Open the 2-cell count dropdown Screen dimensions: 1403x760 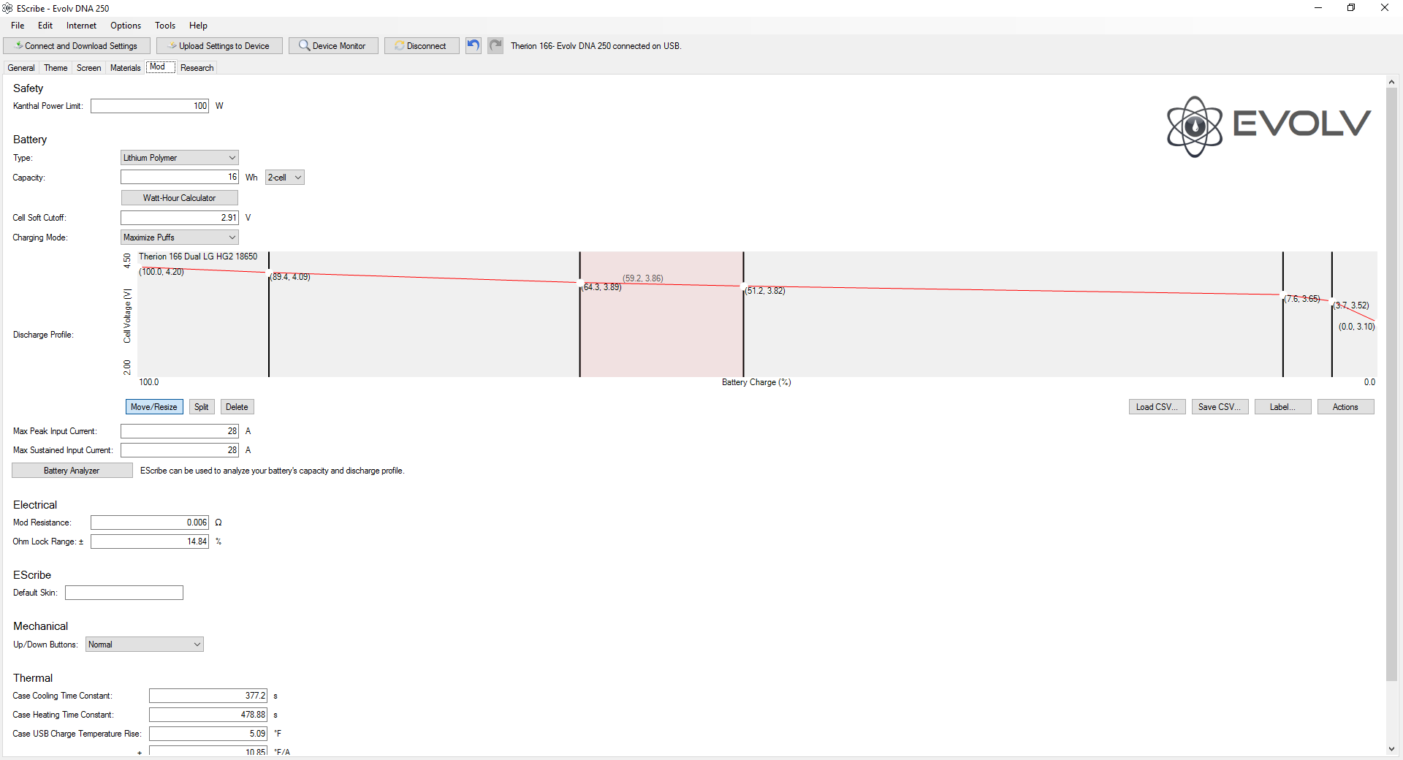coord(284,178)
